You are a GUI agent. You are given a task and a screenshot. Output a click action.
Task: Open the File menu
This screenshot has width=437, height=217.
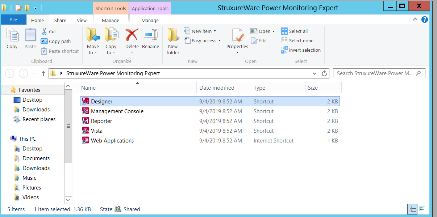point(14,20)
